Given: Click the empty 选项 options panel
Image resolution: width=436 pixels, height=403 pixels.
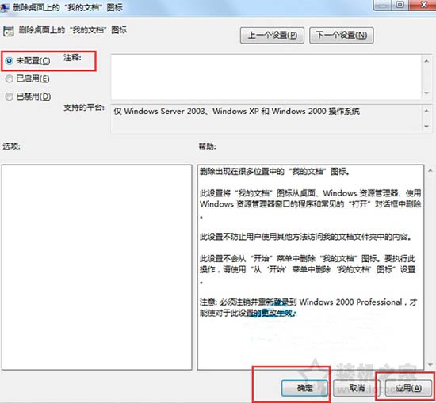Looking at the screenshot, I should (97, 267).
